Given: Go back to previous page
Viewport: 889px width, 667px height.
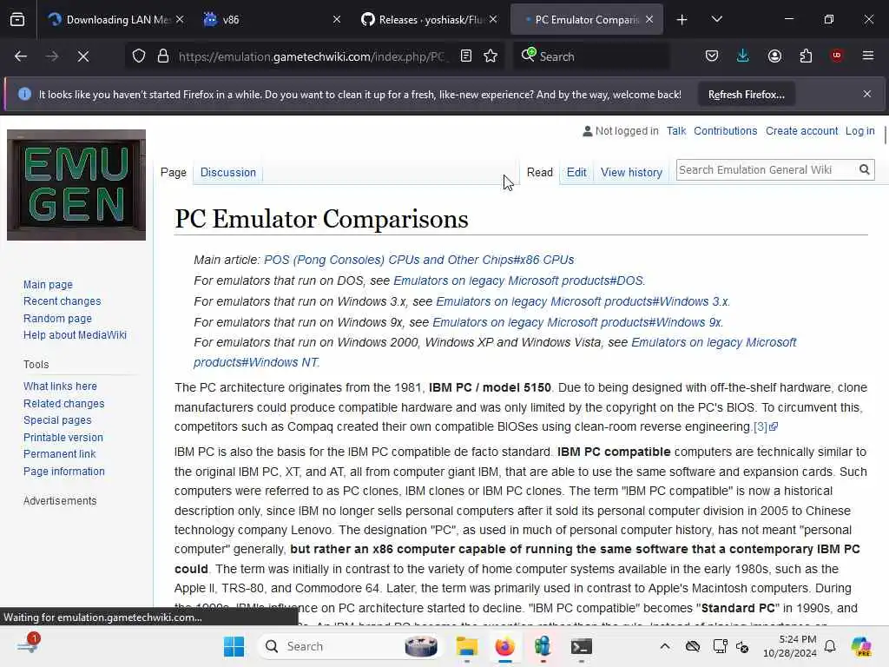Looking at the screenshot, I should (21, 56).
